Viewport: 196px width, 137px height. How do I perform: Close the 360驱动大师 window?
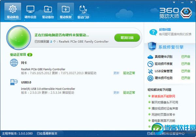click(191, 2)
